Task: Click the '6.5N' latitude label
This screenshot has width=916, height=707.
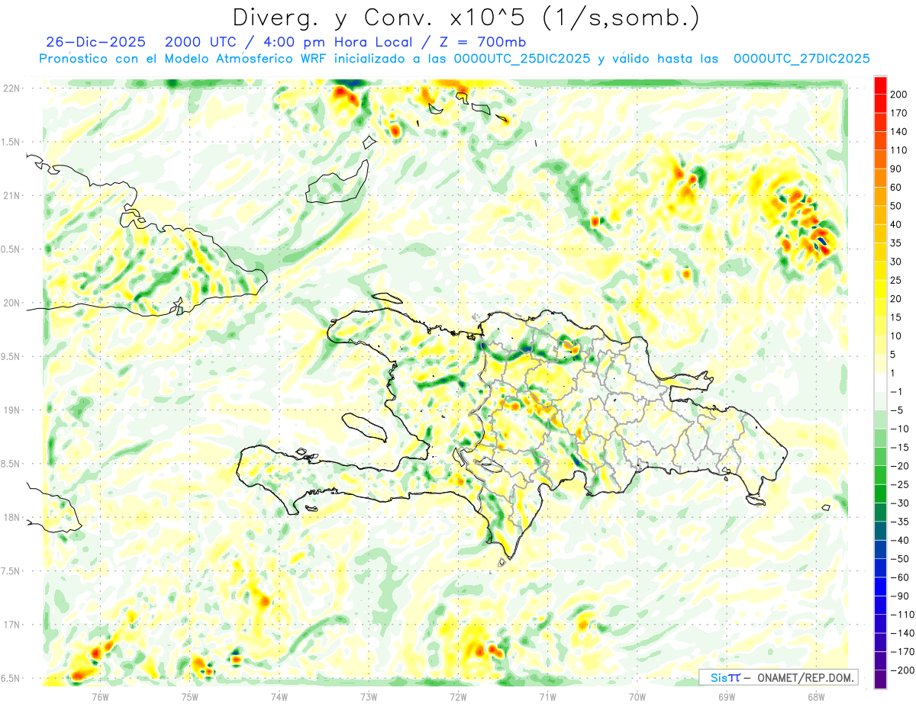Action: coord(11,678)
